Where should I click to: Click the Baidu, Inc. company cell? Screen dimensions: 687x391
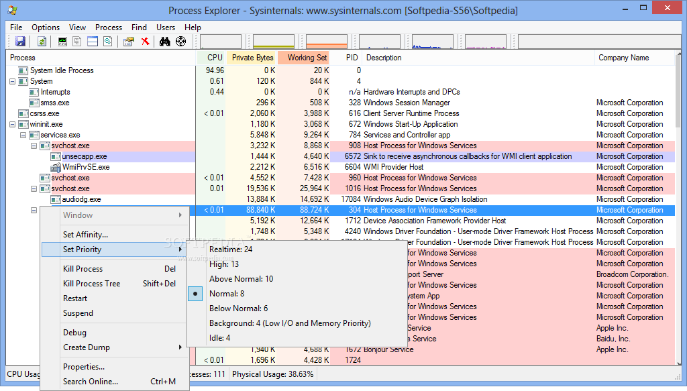click(613, 339)
